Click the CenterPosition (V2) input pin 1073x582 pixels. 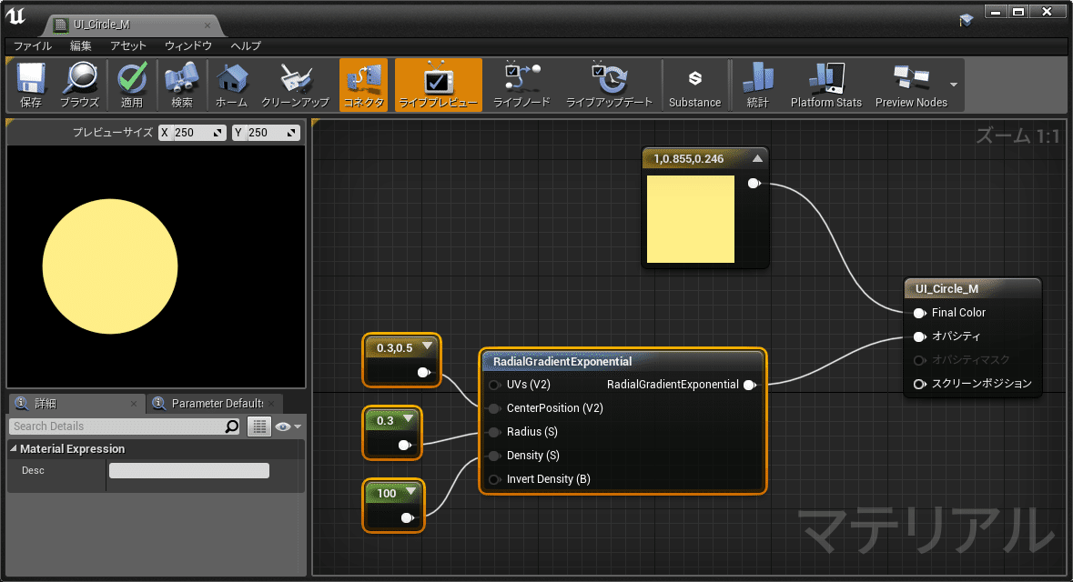(494, 408)
